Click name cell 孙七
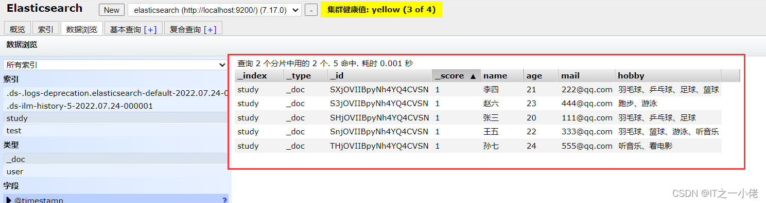766x203 pixels. pyautogui.click(x=491, y=146)
